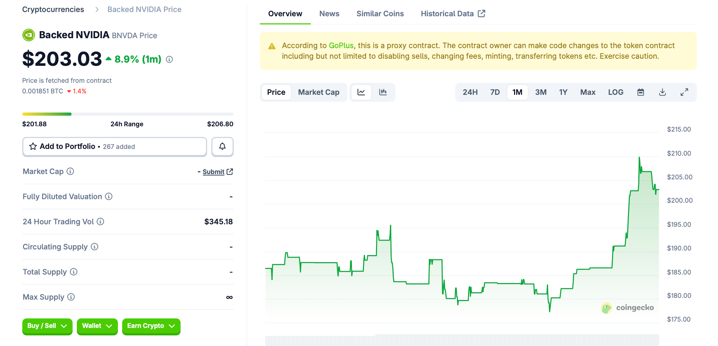Click the star in Add to Portfolio
The width and height of the screenshot is (718, 346).
click(x=33, y=146)
